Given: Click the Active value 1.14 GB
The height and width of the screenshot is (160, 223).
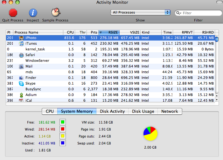Looking at the screenshot, I should 45,136.
